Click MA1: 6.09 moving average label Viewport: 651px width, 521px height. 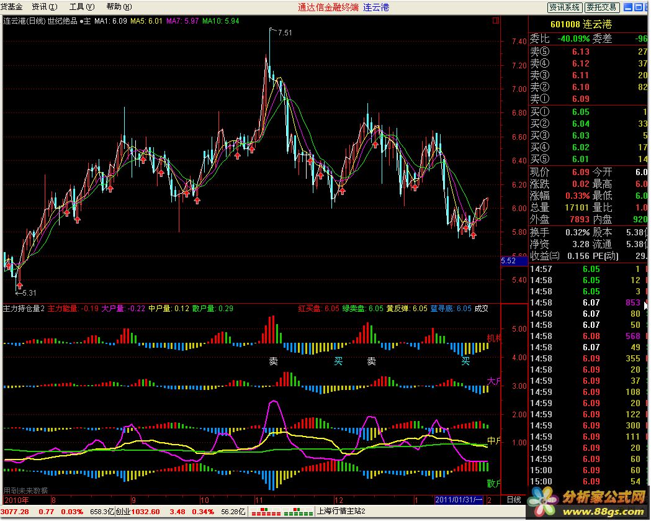[110, 20]
